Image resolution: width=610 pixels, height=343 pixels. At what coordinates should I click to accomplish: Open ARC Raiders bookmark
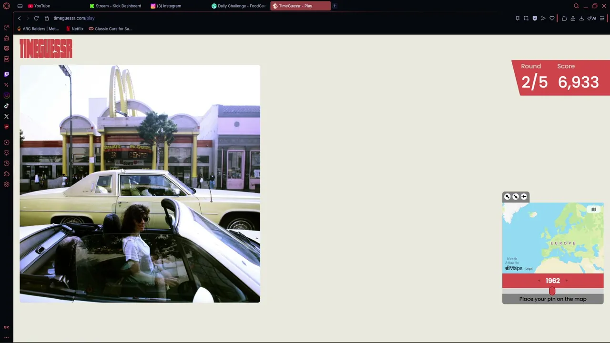click(x=38, y=29)
